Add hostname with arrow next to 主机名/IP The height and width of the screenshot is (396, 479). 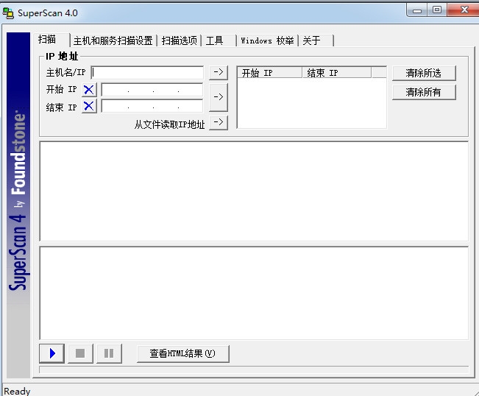219,72
